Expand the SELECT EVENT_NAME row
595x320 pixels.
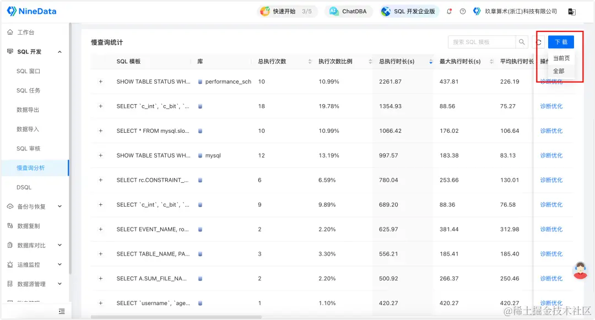click(x=101, y=229)
